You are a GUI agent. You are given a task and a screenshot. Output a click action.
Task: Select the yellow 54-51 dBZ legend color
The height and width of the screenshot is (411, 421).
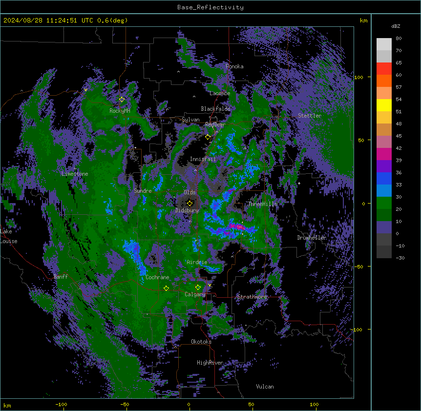[x=384, y=105]
